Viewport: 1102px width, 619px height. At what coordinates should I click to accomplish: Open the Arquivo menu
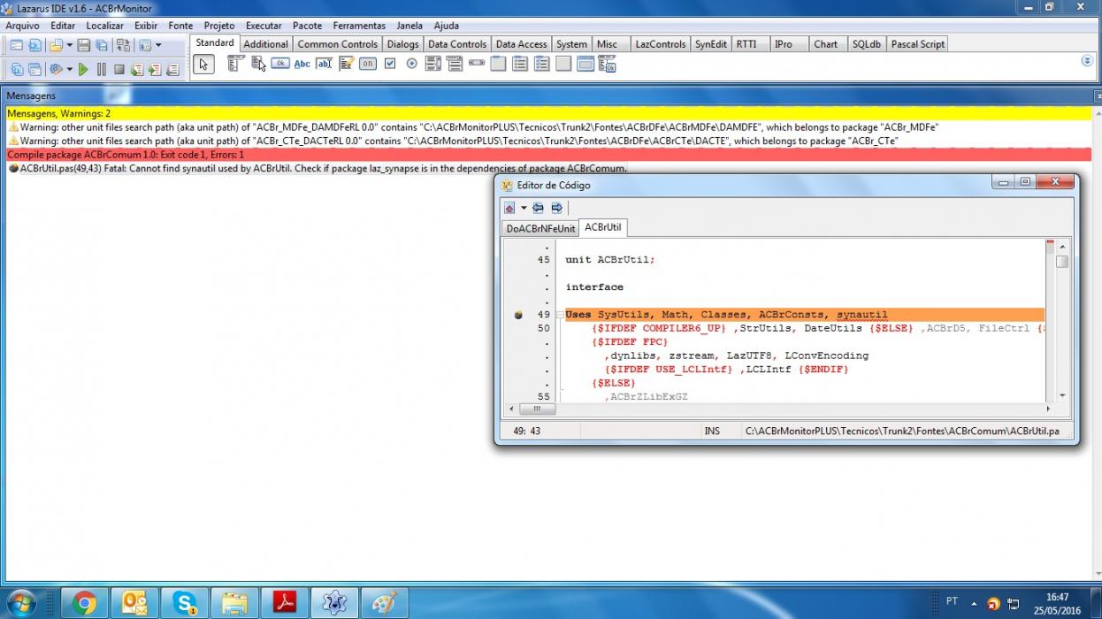pos(22,26)
